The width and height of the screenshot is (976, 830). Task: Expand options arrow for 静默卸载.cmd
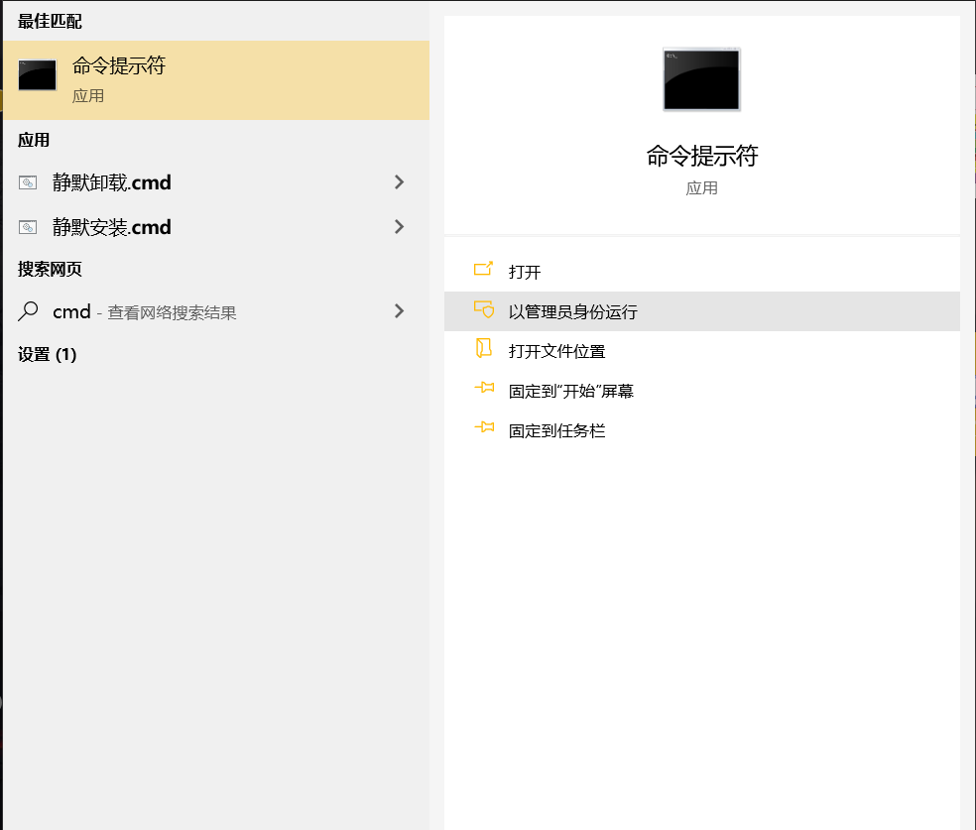[x=400, y=182]
